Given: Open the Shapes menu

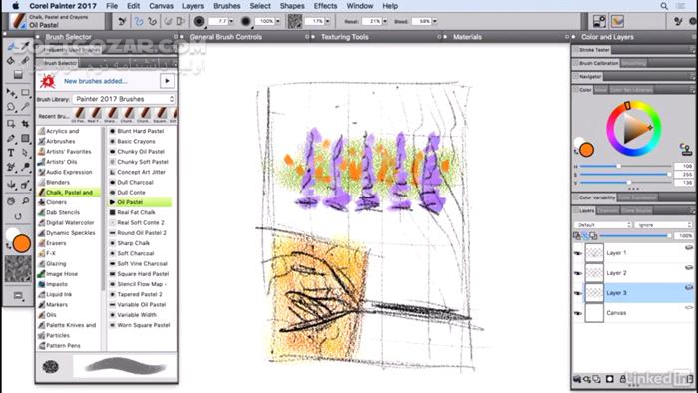Looking at the screenshot, I should coord(292,6).
